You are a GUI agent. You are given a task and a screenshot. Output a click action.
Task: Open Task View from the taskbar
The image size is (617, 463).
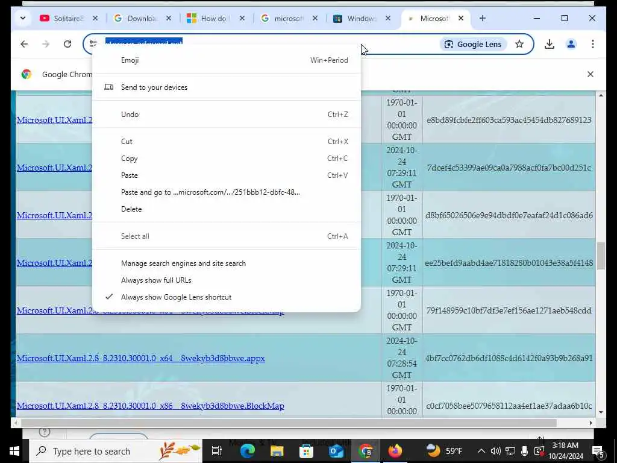(216, 451)
